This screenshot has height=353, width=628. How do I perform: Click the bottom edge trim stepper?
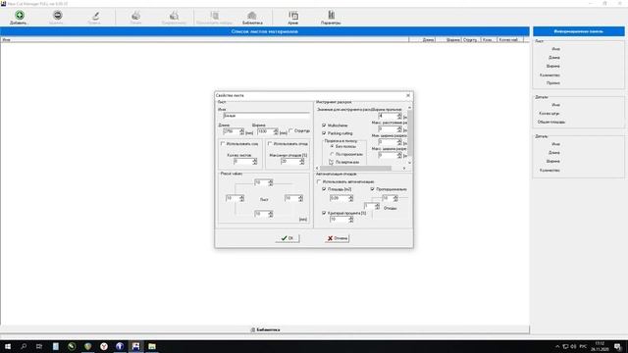271,214
